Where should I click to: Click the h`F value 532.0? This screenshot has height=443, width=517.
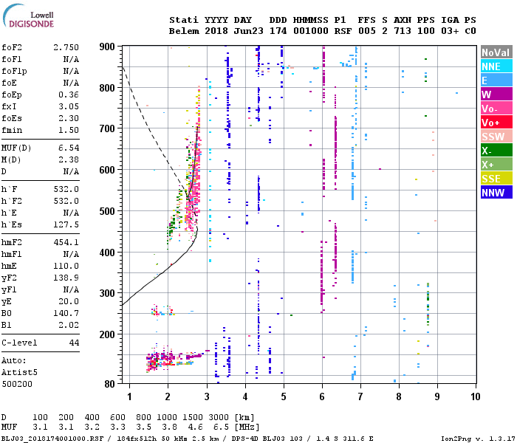click(x=66, y=189)
